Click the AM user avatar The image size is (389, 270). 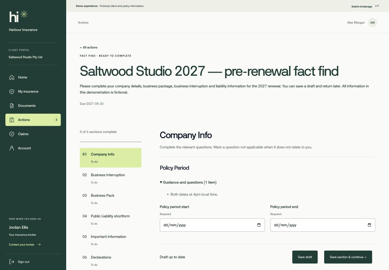(x=373, y=23)
